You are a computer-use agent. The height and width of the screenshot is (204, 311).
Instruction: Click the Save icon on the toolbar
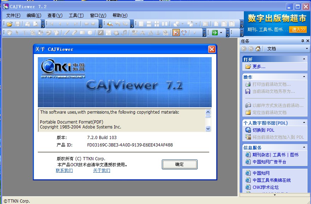click(17, 24)
